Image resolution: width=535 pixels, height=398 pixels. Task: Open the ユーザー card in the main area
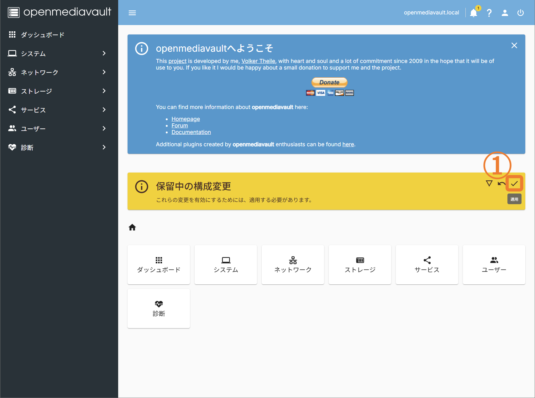[x=494, y=265]
